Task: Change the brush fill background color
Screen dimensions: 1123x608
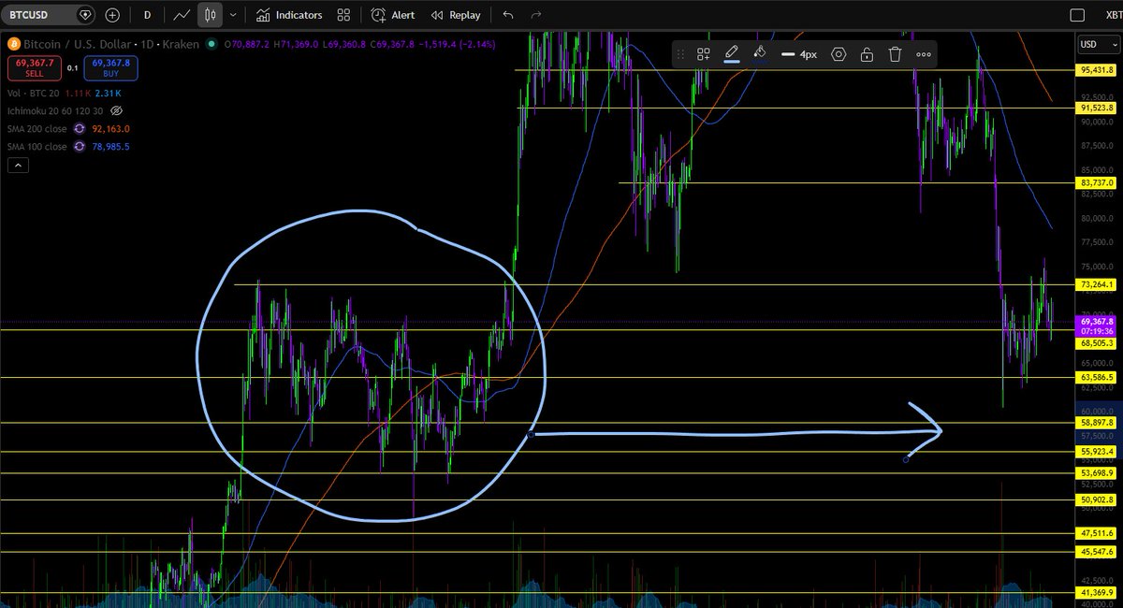Action: (x=760, y=53)
